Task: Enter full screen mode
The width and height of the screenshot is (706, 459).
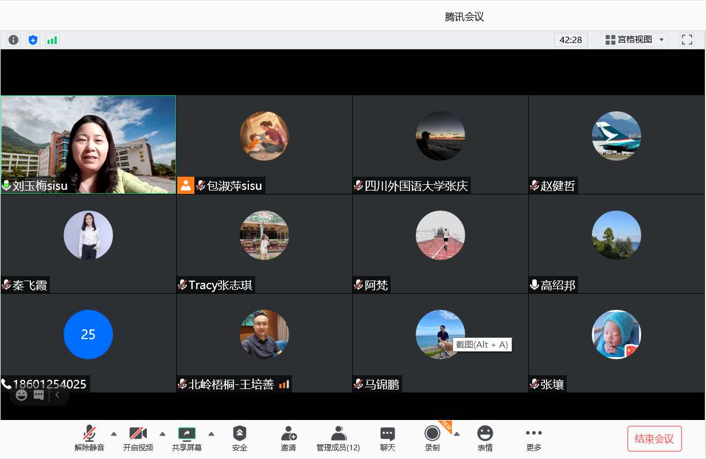Action: click(687, 40)
